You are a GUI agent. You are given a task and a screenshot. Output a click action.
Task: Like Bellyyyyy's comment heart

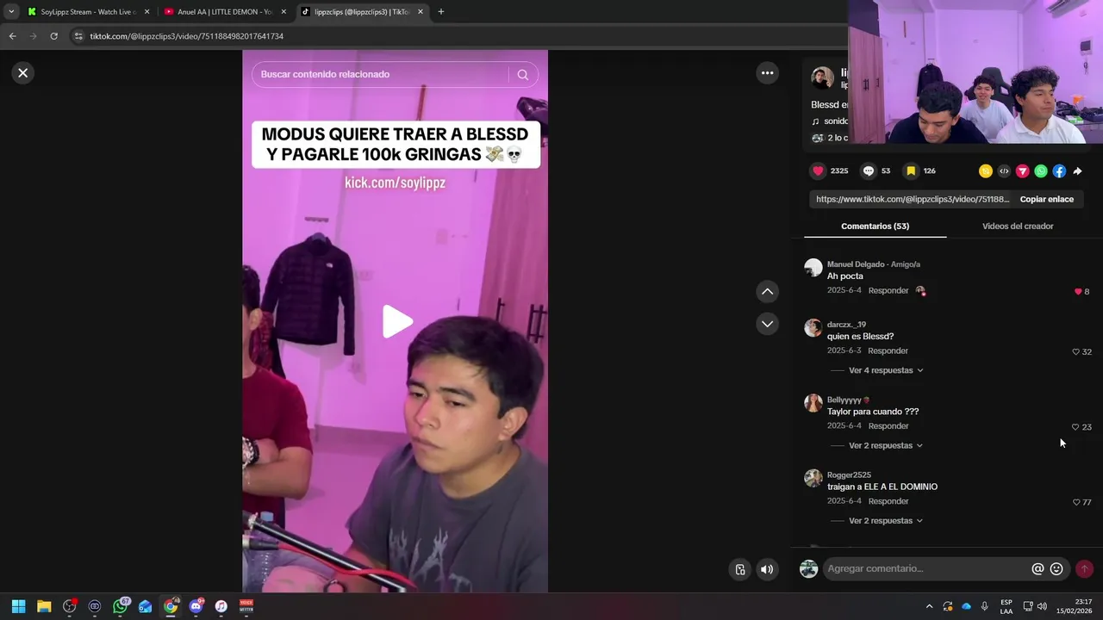point(1075,427)
